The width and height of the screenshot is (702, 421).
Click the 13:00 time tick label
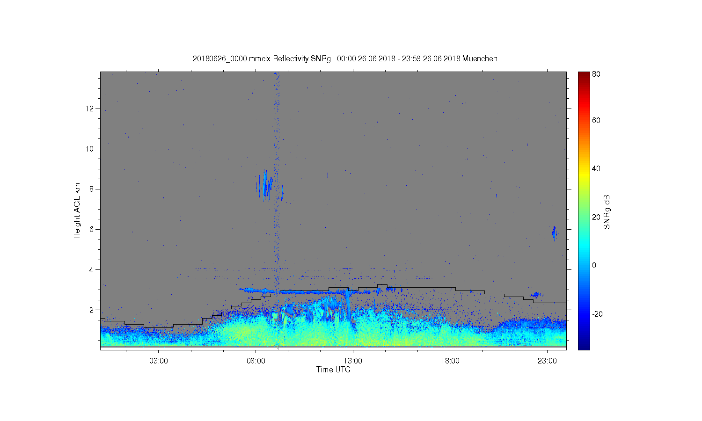point(353,361)
